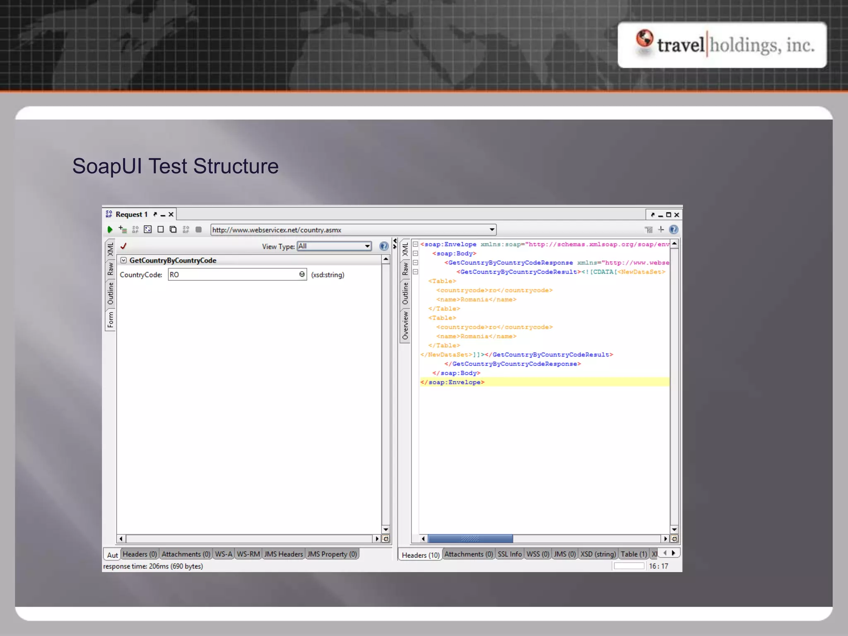Click blue help icon beside View Type
Image resolution: width=848 pixels, height=636 pixels.
point(384,246)
